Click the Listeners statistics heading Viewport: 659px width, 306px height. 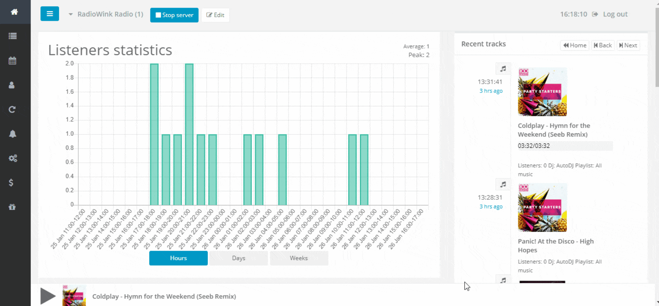click(x=110, y=50)
